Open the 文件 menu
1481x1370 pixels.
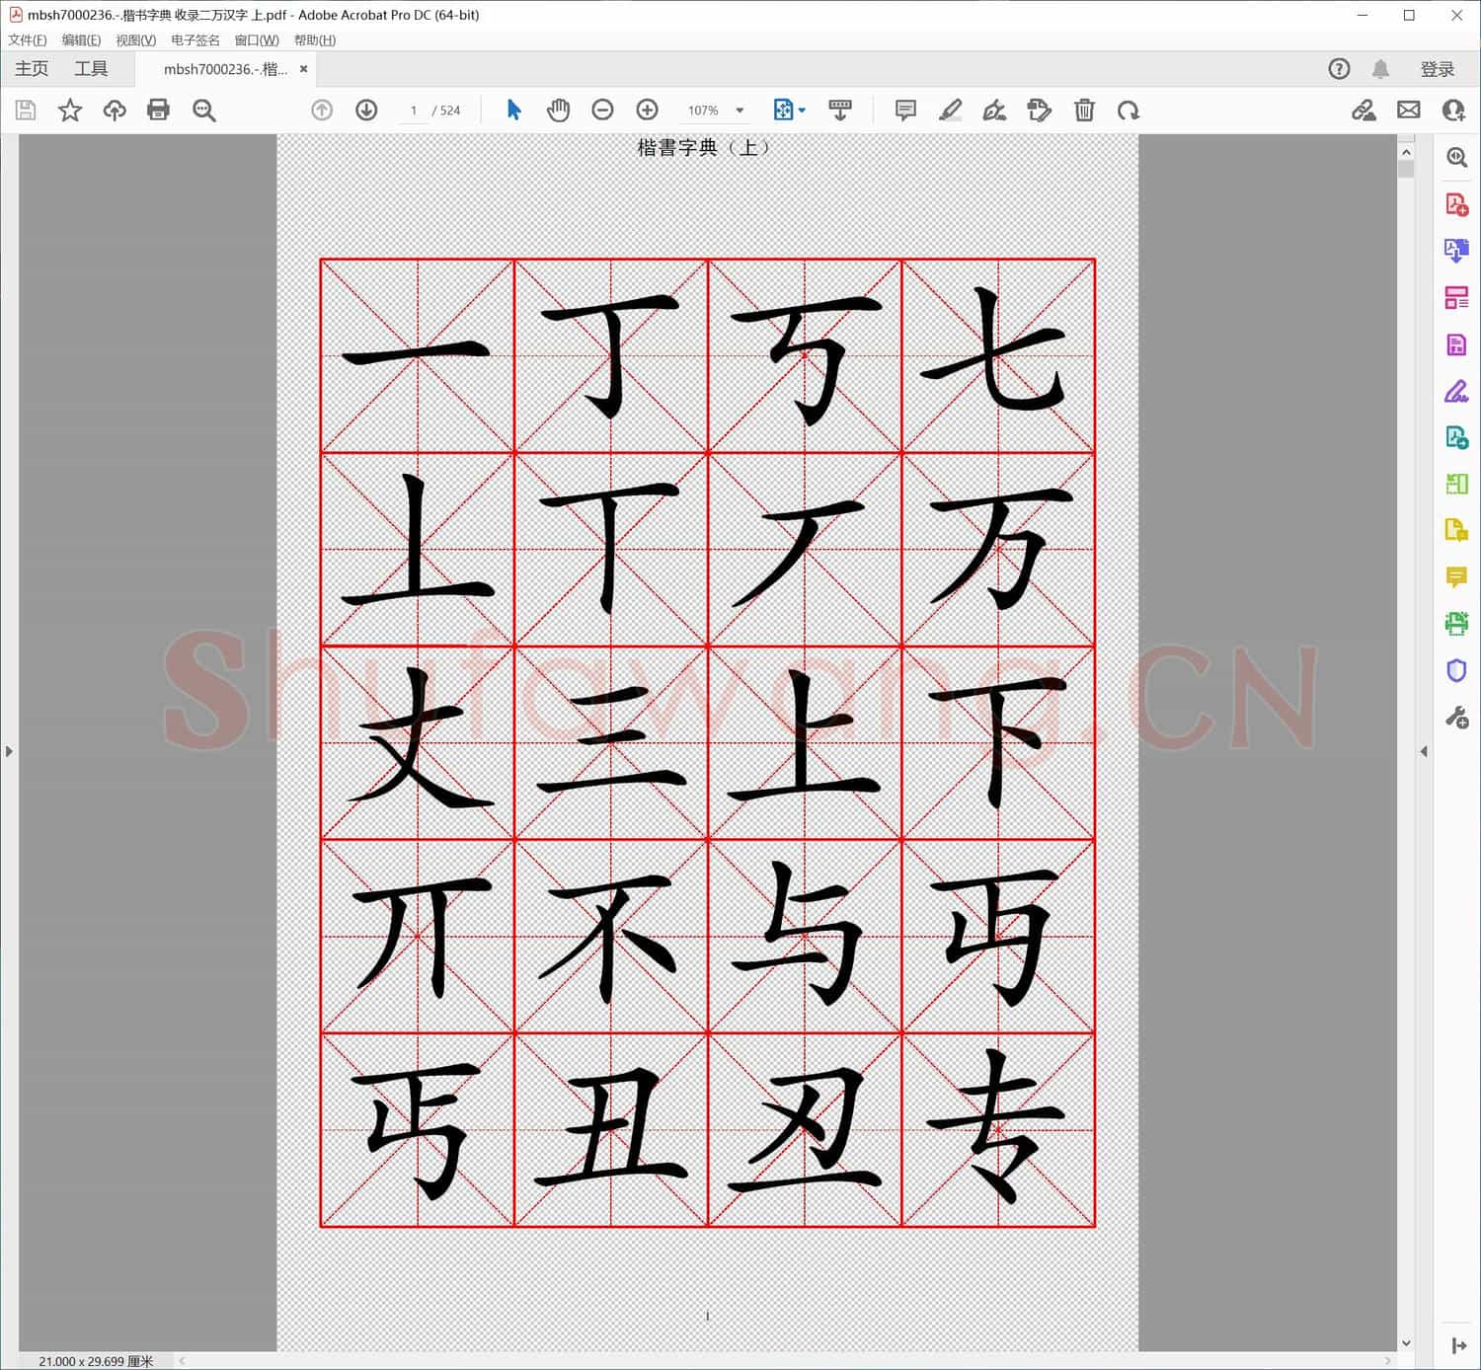[x=27, y=39]
